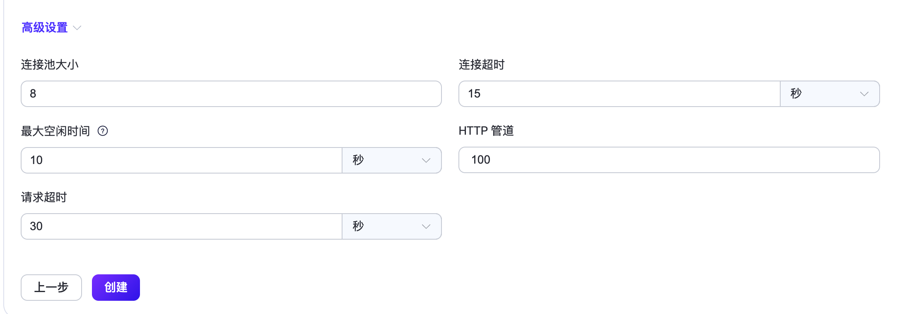Viewport: 902px width, 314px height.
Task: Open the 最大空闲时间 unit dropdown
Action: [x=391, y=160]
